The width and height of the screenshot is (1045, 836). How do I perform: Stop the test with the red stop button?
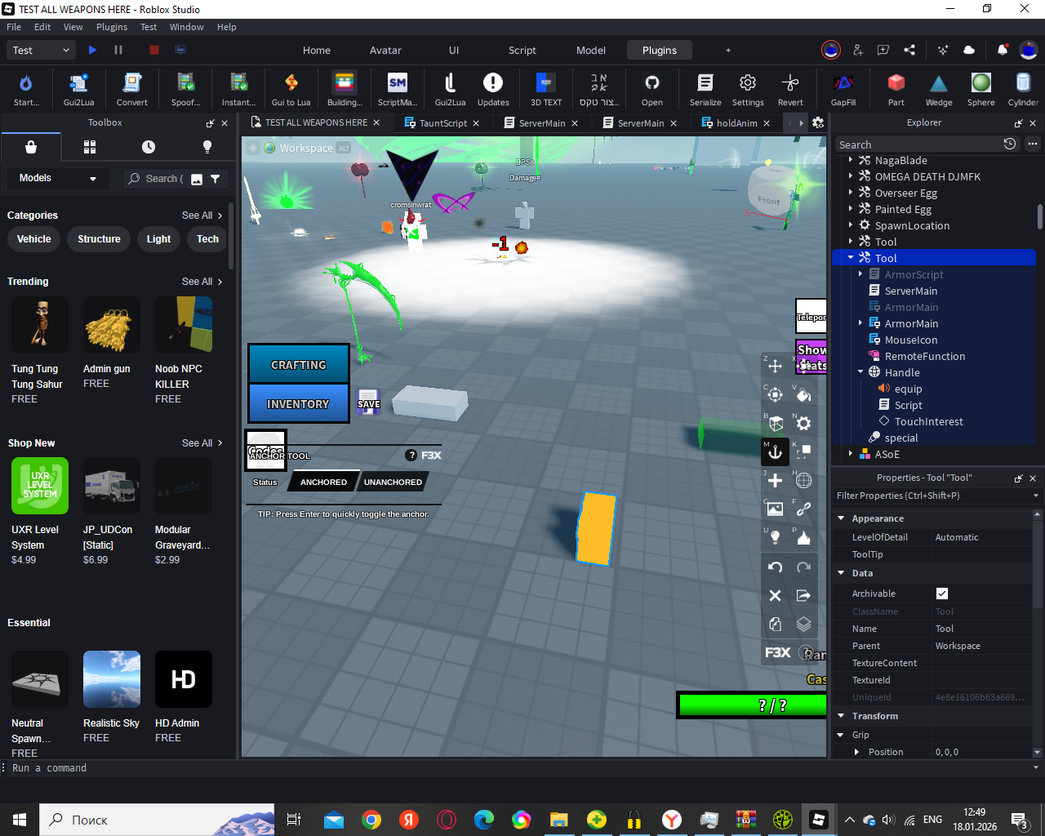153,50
